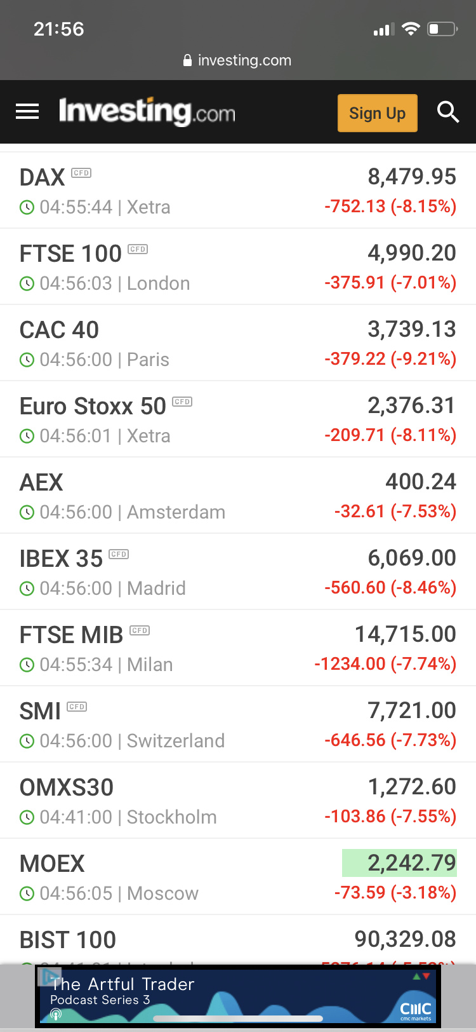Image resolution: width=476 pixels, height=1032 pixels.
Task: Click the Investing.com logo
Action: click(147, 112)
